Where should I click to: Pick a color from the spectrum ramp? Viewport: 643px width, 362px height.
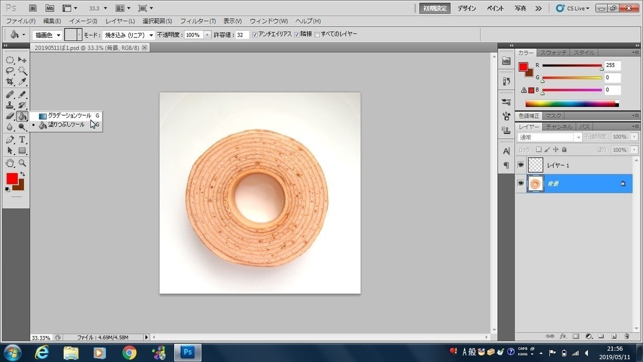click(x=572, y=104)
